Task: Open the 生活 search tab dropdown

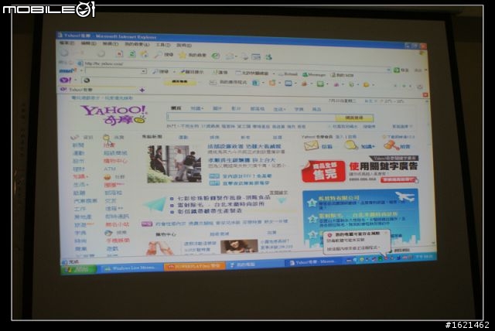Action: [x=279, y=109]
